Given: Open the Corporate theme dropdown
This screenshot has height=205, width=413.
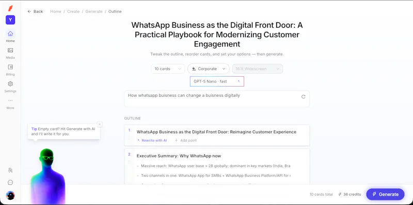Looking at the screenshot, I should tap(209, 69).
